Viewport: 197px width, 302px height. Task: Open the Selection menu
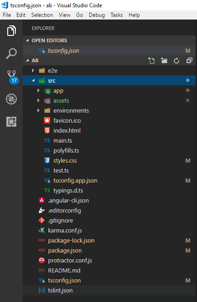tap(42, 15)
